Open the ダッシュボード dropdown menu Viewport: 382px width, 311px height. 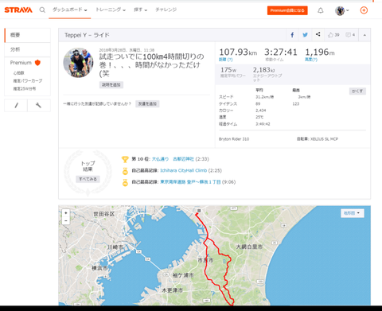(x=70, y=10)
